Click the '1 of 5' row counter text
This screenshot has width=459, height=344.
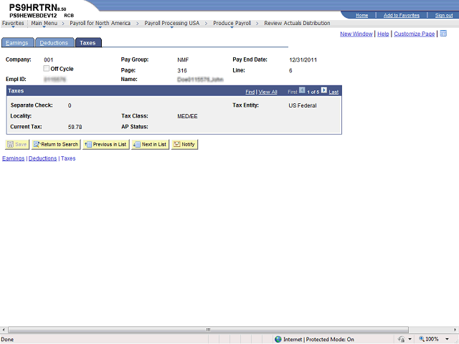click(313, 92)
